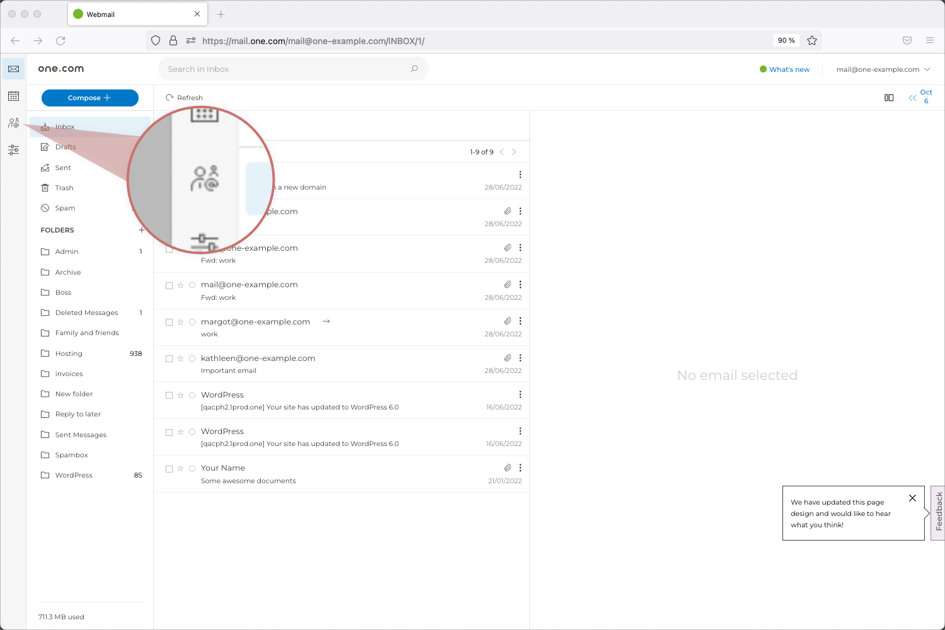Tick checkbox for kathleen@one-example.com email
945x630 pixels.
(x=169, y=358)
